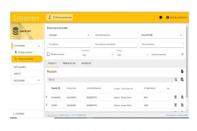Export products list as PDF
Screen dimensions: 197x131
(x=182, y=71)
